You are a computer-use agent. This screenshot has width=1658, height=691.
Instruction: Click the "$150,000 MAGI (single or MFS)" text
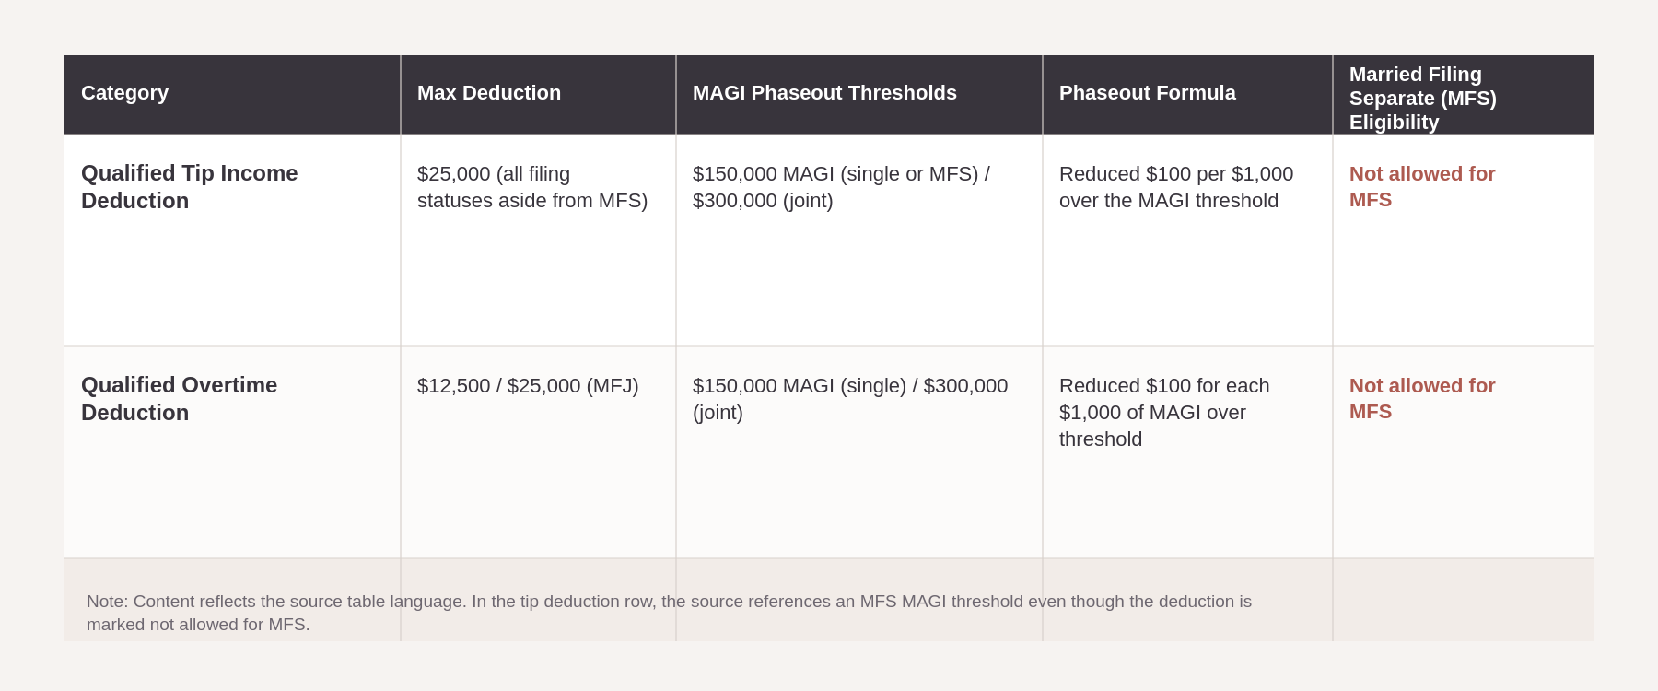coord(835,174)
